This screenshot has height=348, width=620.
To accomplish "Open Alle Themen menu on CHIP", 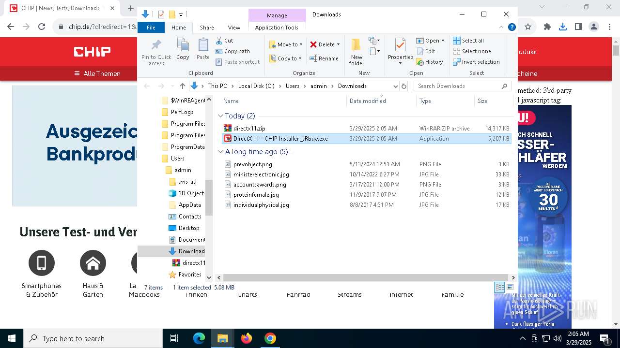I will coord(97,73).
